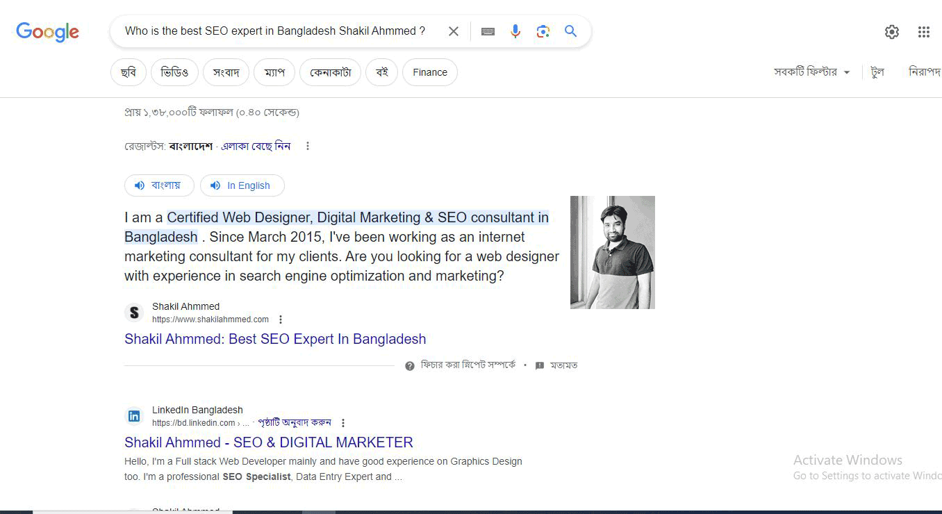Open the options dots beside region selector

point(308,146)
